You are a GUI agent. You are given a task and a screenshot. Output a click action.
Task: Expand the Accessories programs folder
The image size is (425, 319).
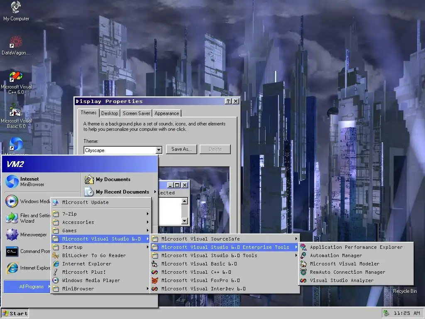tap(101, 222)
